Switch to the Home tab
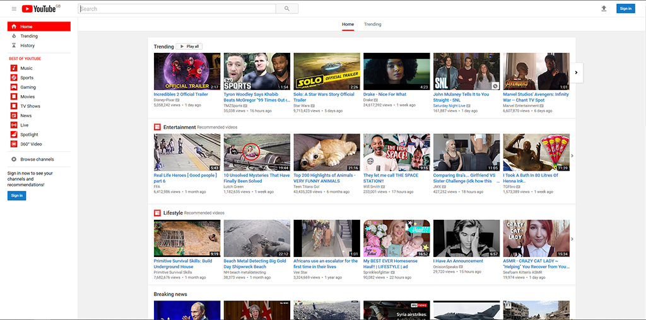The image size is (646, 320). (x=348, y=25)
